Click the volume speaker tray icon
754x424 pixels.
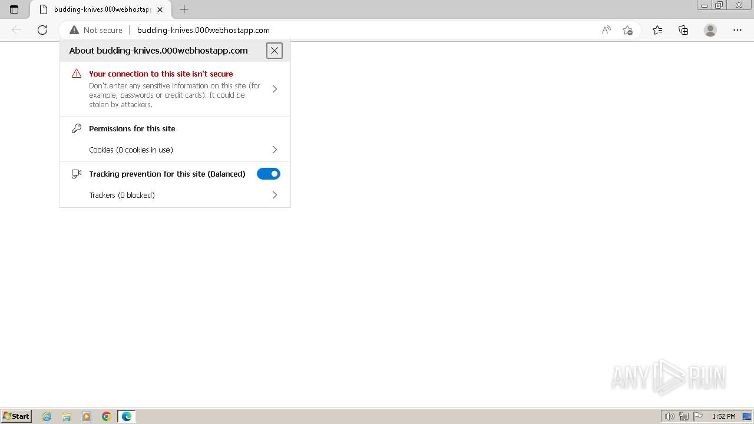pos(670,416)
